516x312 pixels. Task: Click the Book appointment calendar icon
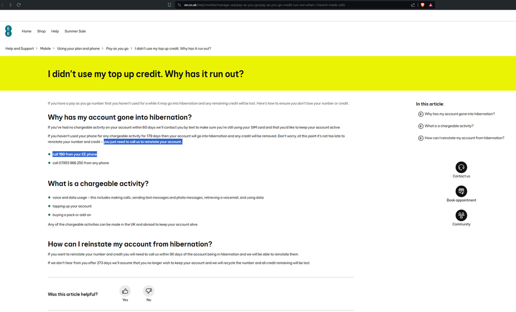coord(461,191)
